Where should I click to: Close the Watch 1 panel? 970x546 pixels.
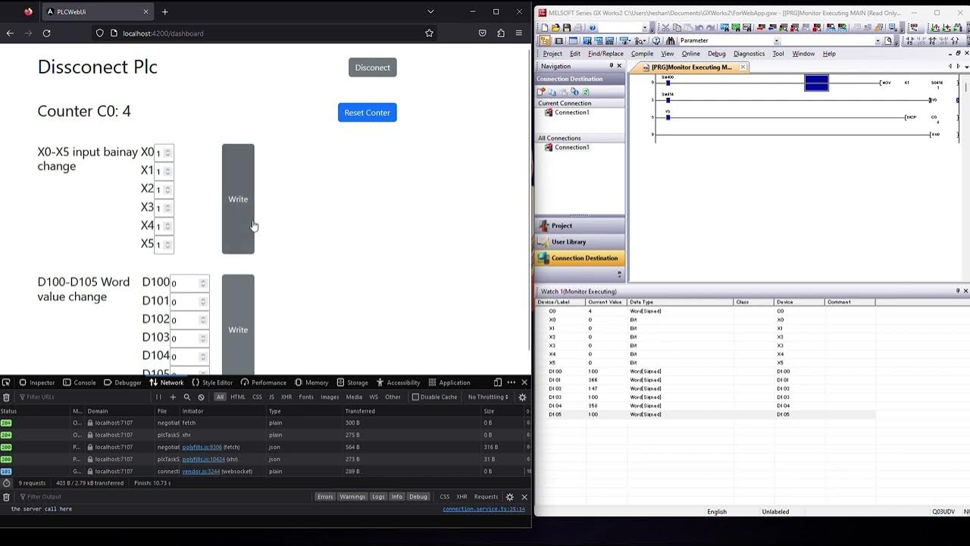(965, 291)
